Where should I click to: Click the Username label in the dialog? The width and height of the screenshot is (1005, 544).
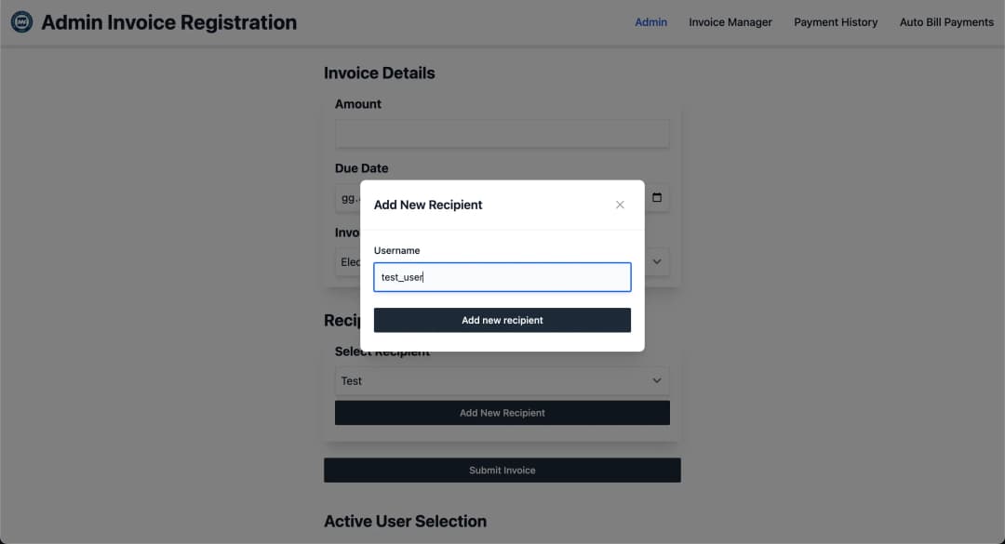[x=396, y=250]
